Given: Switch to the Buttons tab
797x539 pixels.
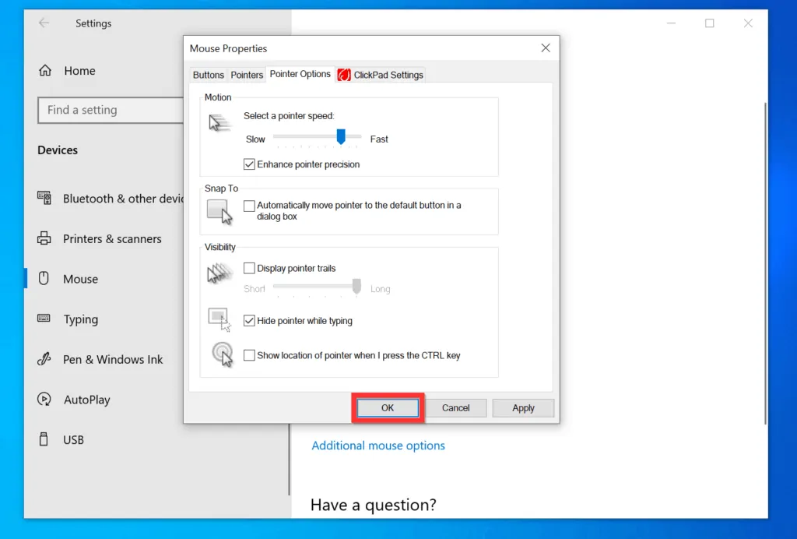Looking at the screenshot, I should (x=208, y=75).
